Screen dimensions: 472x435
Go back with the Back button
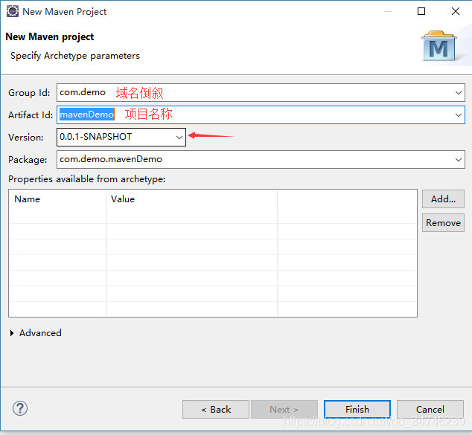(x=216, y=409)
